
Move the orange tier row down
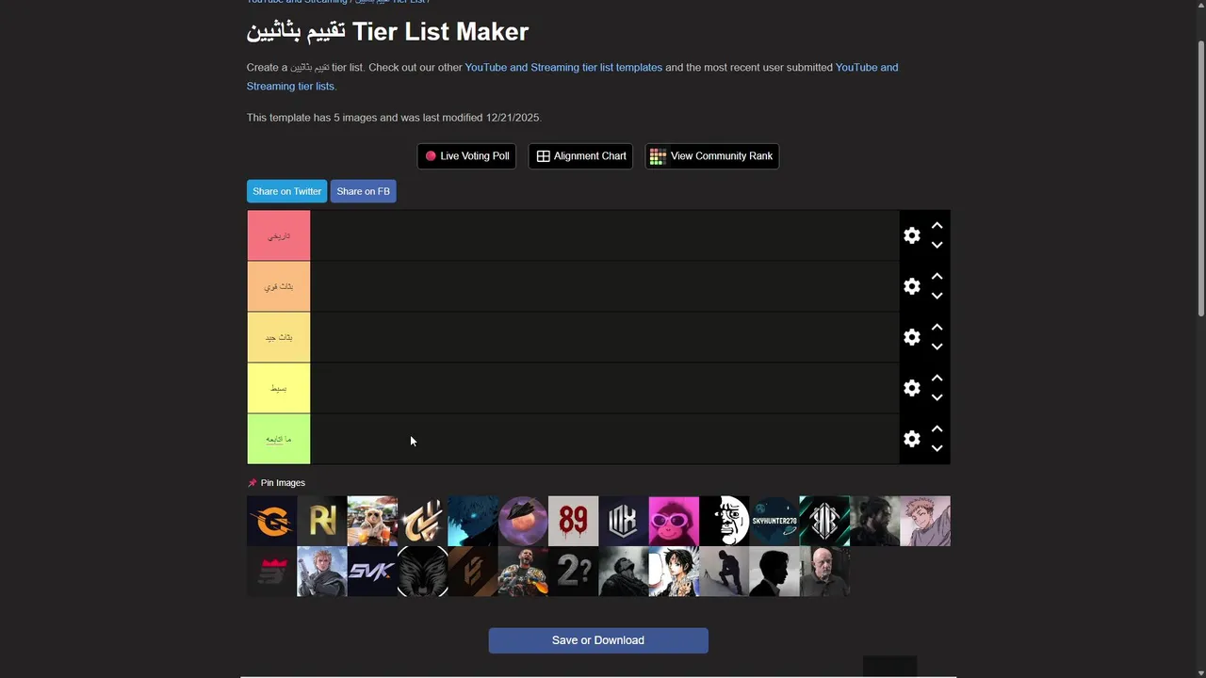tap(937, 296)
